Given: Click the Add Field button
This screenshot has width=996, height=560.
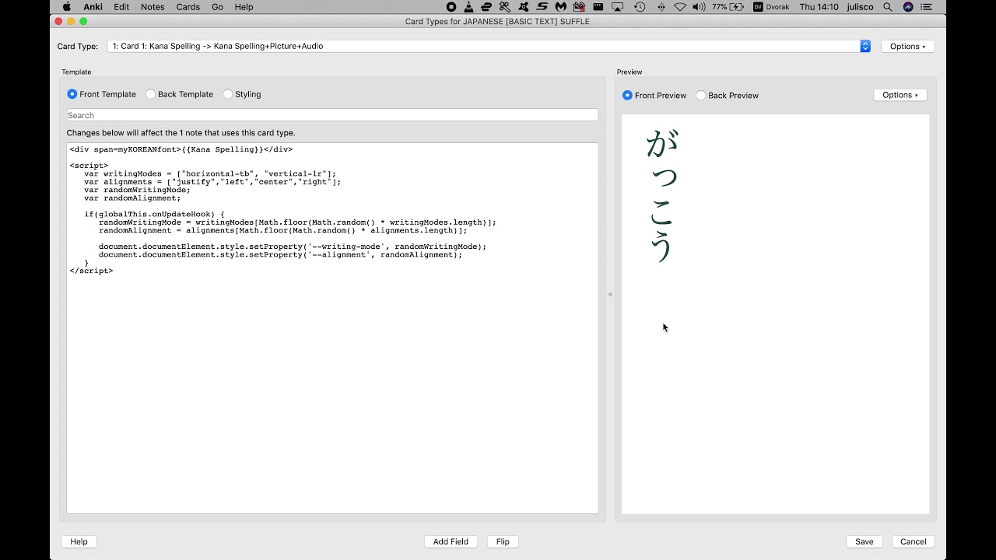Looking at the screenshot, I should (451, 541).
